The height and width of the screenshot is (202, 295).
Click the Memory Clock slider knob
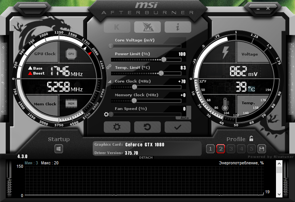pos(134,101)
